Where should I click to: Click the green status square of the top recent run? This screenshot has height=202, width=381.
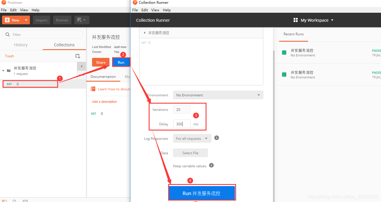284,52
